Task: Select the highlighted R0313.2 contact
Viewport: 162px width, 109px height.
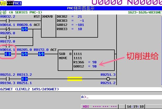Action: click(x=25, y=79)
